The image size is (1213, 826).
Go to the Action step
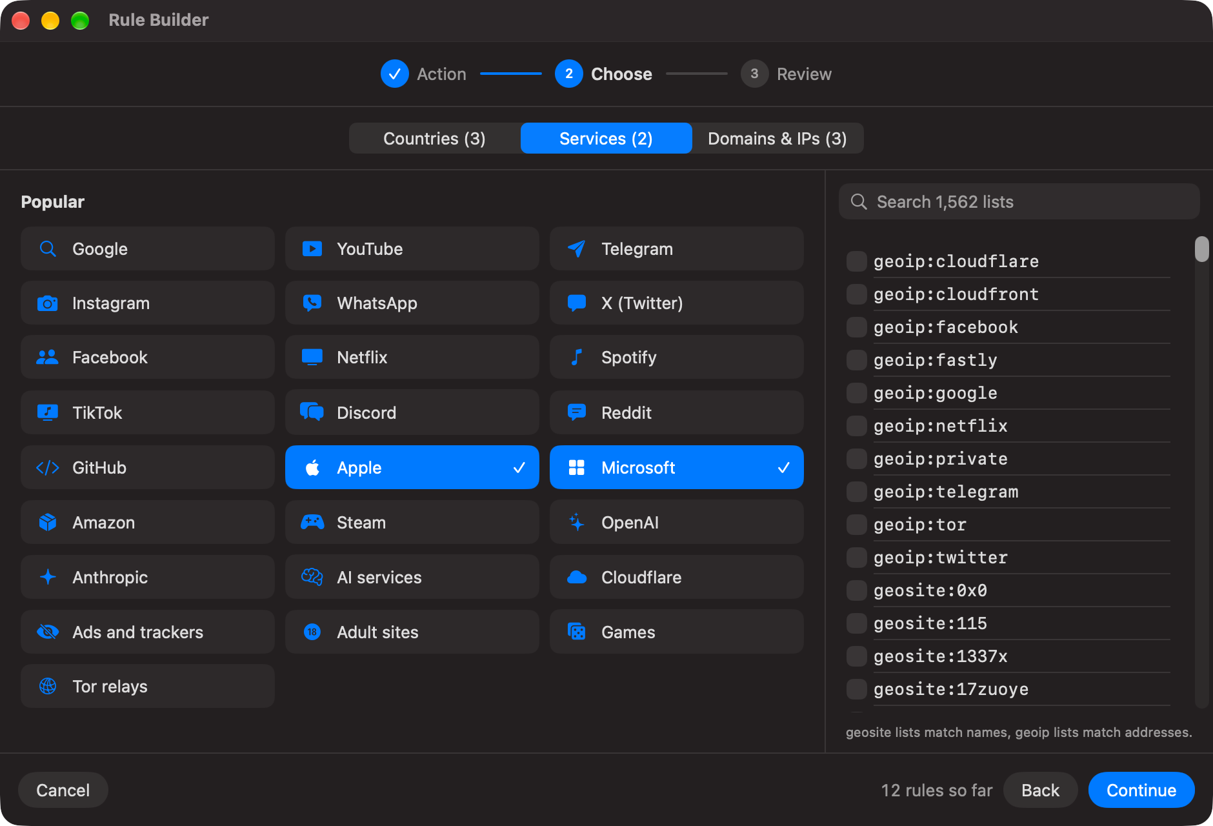coord(423,74)
